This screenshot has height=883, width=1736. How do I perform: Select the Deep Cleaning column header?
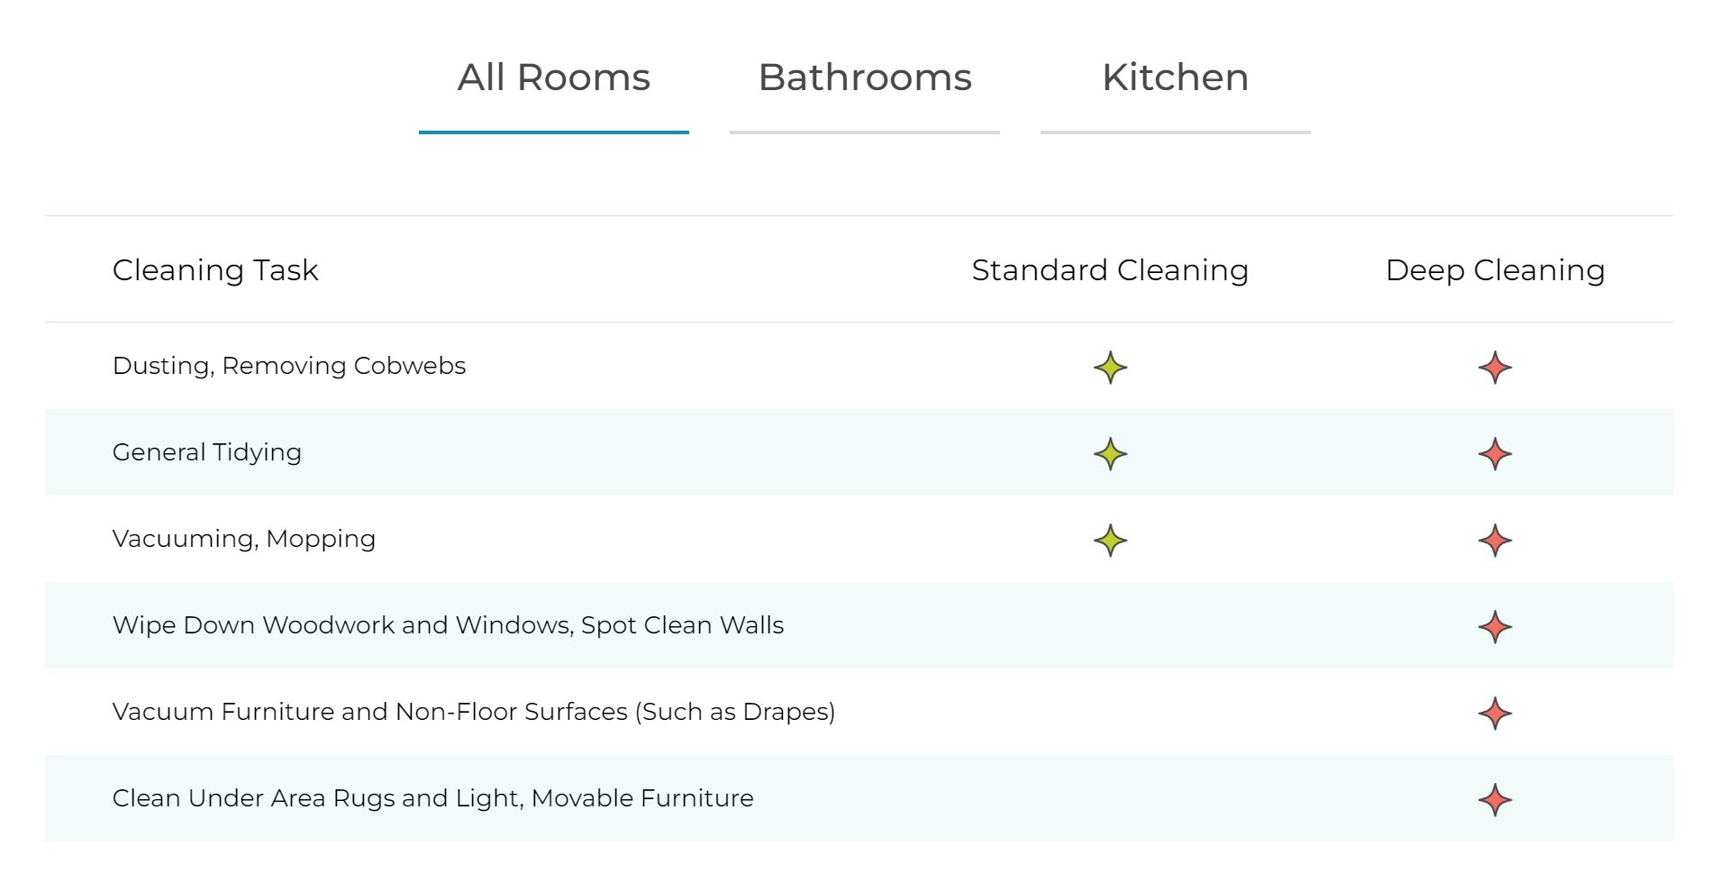(x=1495, y=269)
